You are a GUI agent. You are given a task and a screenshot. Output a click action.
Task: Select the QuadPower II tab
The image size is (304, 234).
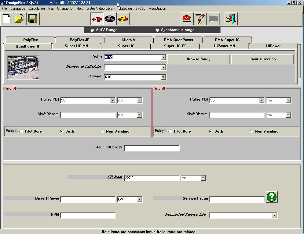pos(27,46)
